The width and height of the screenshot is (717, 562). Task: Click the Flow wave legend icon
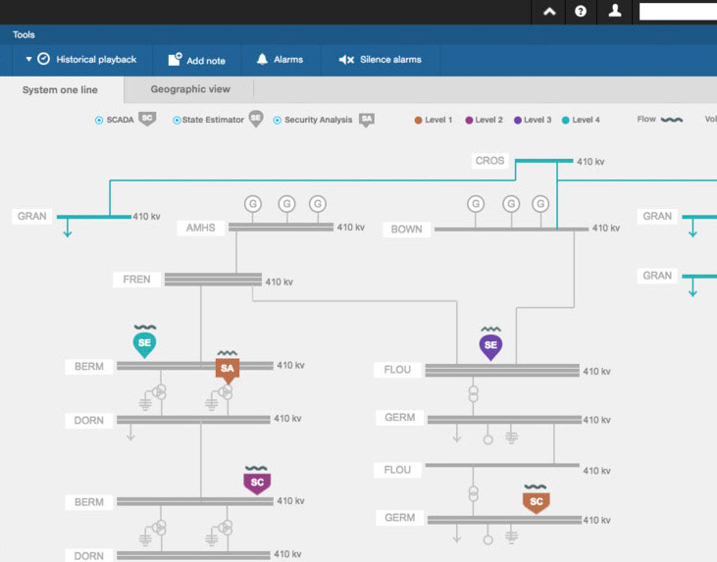pyautogui.click(x=672, y=120)
